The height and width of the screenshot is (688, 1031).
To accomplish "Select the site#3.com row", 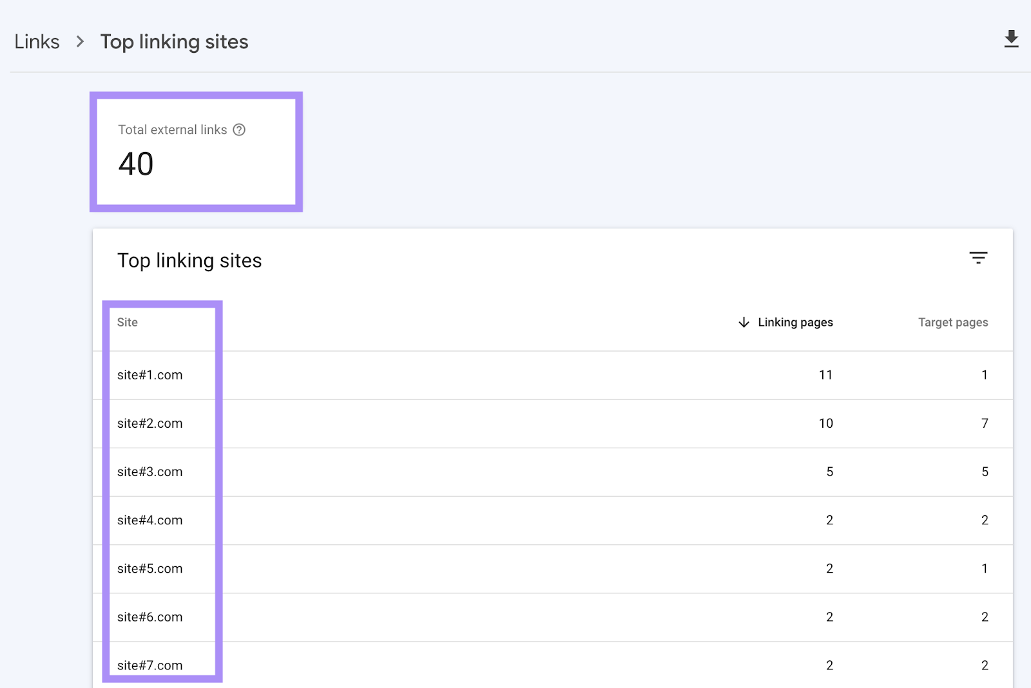I will tap(149, 472).
